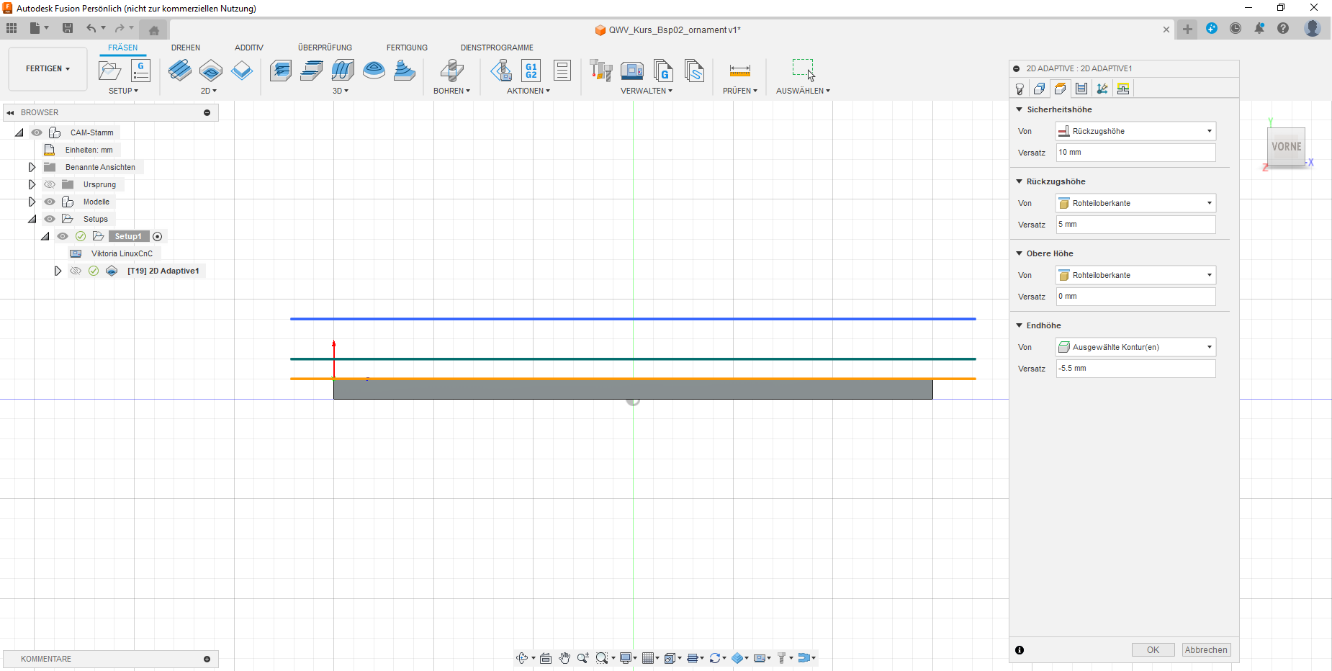Show the hidden Ursprung folder
1332x671 pixels.
tap(50, 184)
